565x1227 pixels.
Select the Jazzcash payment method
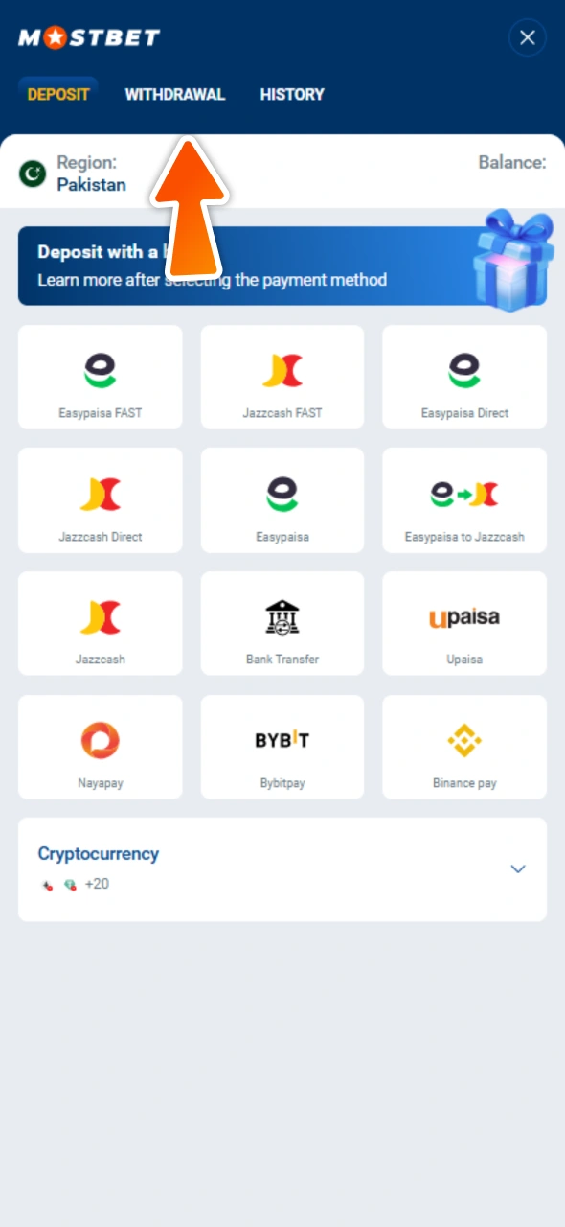100,623
